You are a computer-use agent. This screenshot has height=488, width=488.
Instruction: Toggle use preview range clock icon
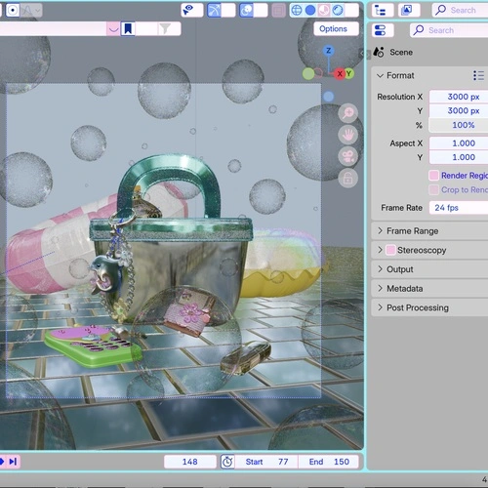[x=227, y=462]
